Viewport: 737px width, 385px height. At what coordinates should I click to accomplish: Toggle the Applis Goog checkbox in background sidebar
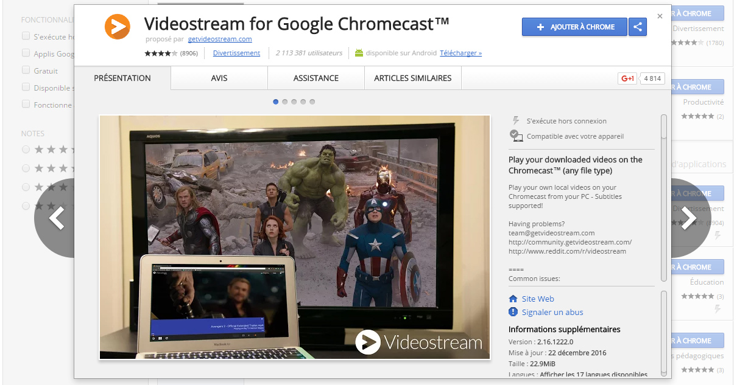26,53
